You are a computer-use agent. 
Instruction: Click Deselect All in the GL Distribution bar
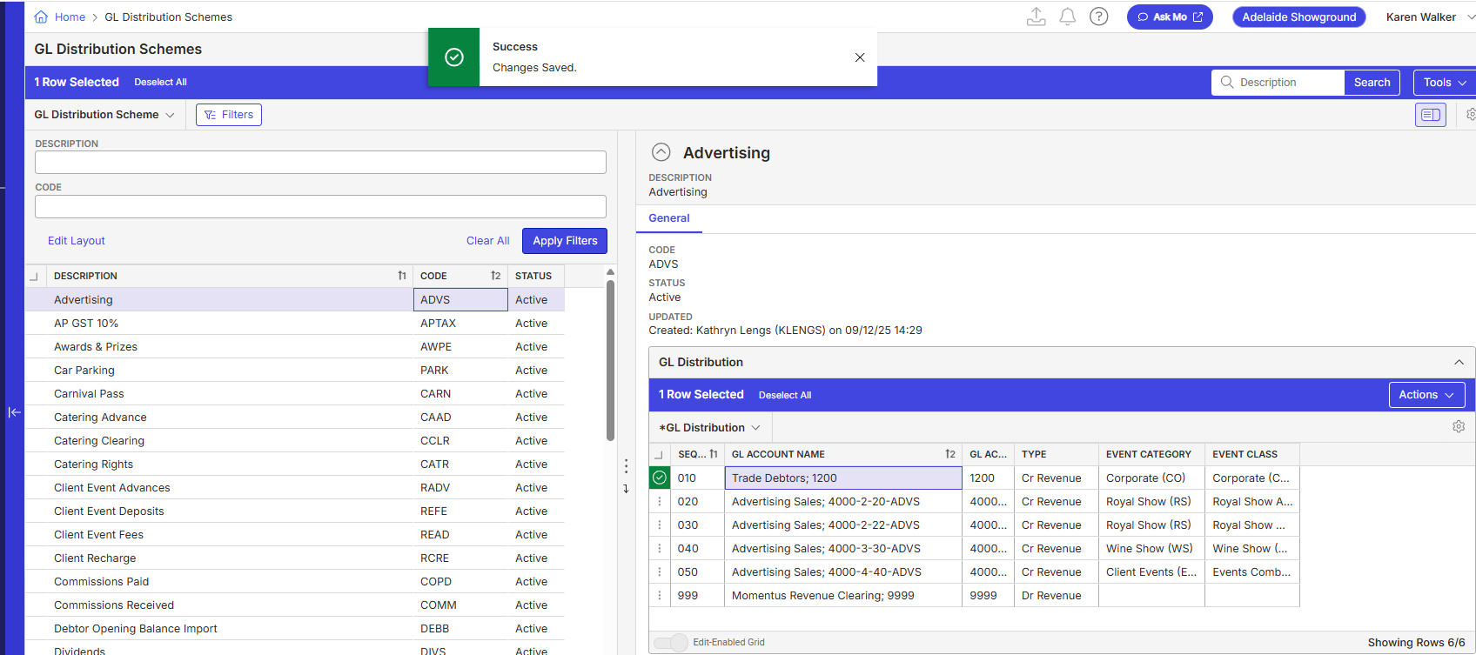[785, 395]
